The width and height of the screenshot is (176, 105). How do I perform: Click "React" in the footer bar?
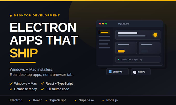[37, 100]
